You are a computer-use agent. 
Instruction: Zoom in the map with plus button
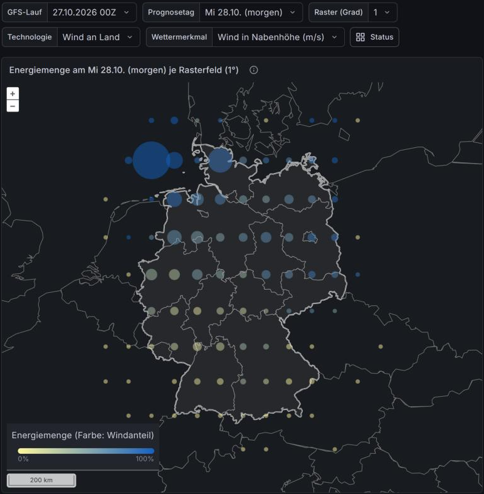[13, 93]
